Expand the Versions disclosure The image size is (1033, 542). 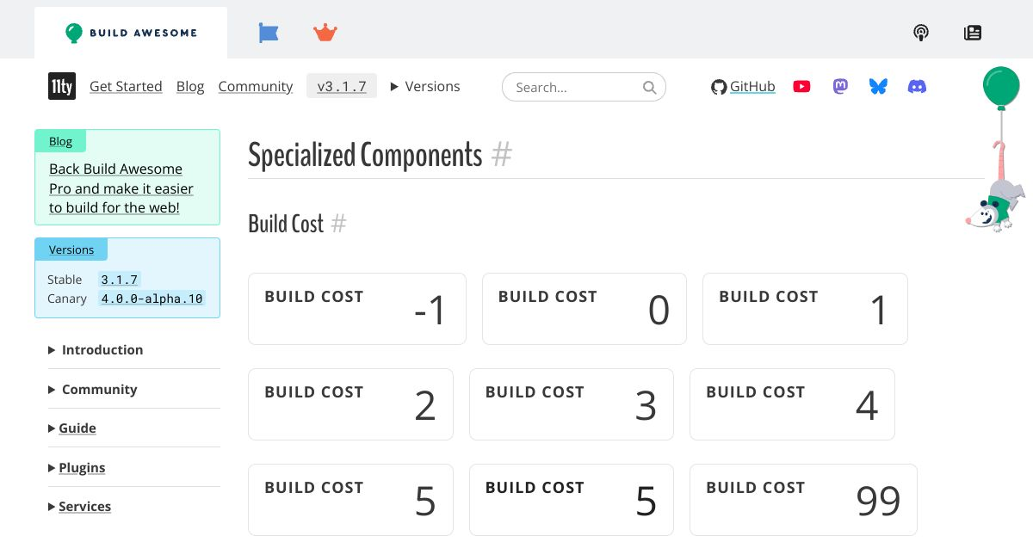tap(425, 86)
